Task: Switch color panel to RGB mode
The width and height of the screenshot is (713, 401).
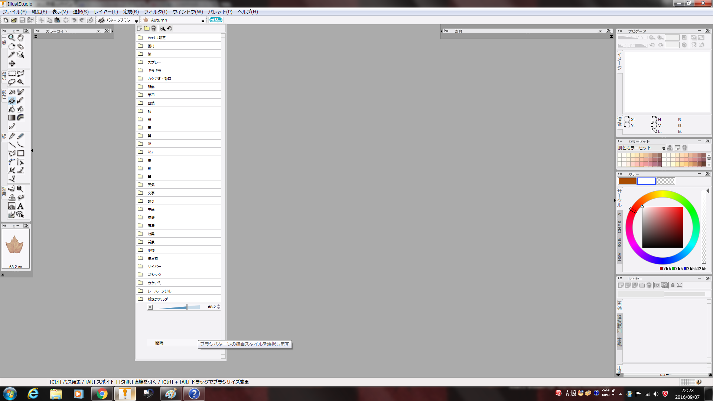Action: pyautogui.click(x=619, y=243)
